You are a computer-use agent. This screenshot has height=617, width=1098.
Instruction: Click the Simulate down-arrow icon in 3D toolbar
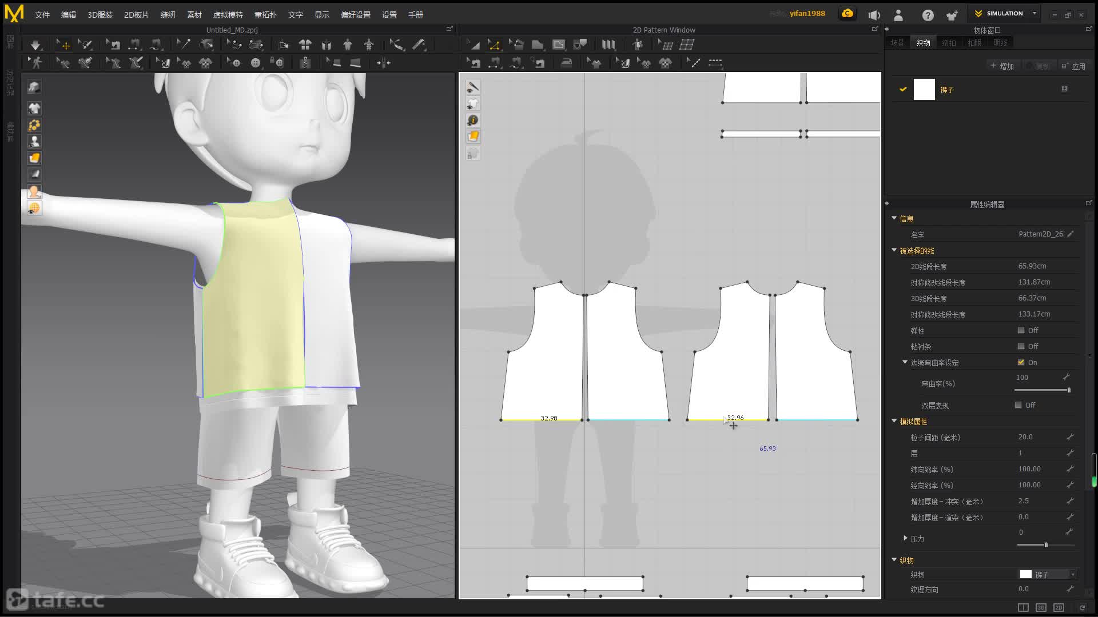click(x=35, y=45)
